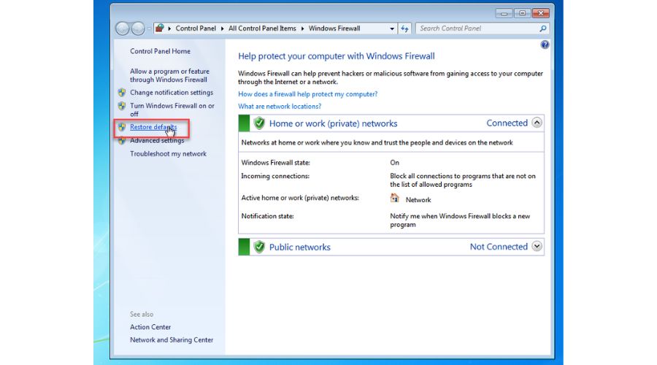Click the Windows Firewall state label

(x=275, y=163)
